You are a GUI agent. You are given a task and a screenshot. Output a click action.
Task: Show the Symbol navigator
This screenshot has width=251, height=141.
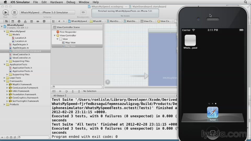click(x=13, y=21)
